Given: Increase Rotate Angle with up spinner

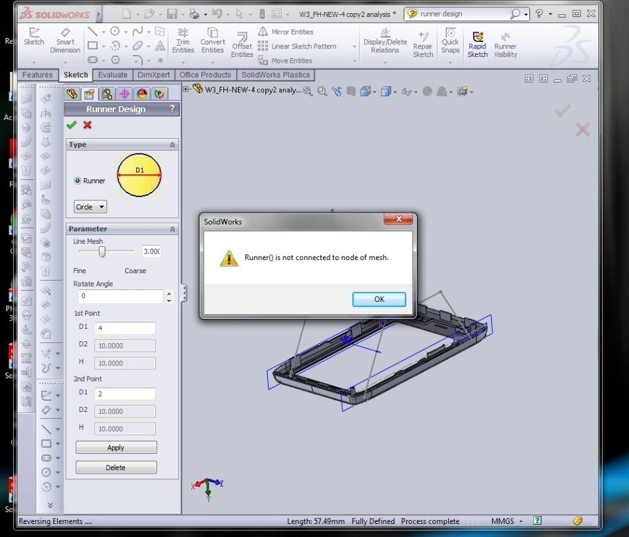Looking at the screenshot, I should 169,293.
